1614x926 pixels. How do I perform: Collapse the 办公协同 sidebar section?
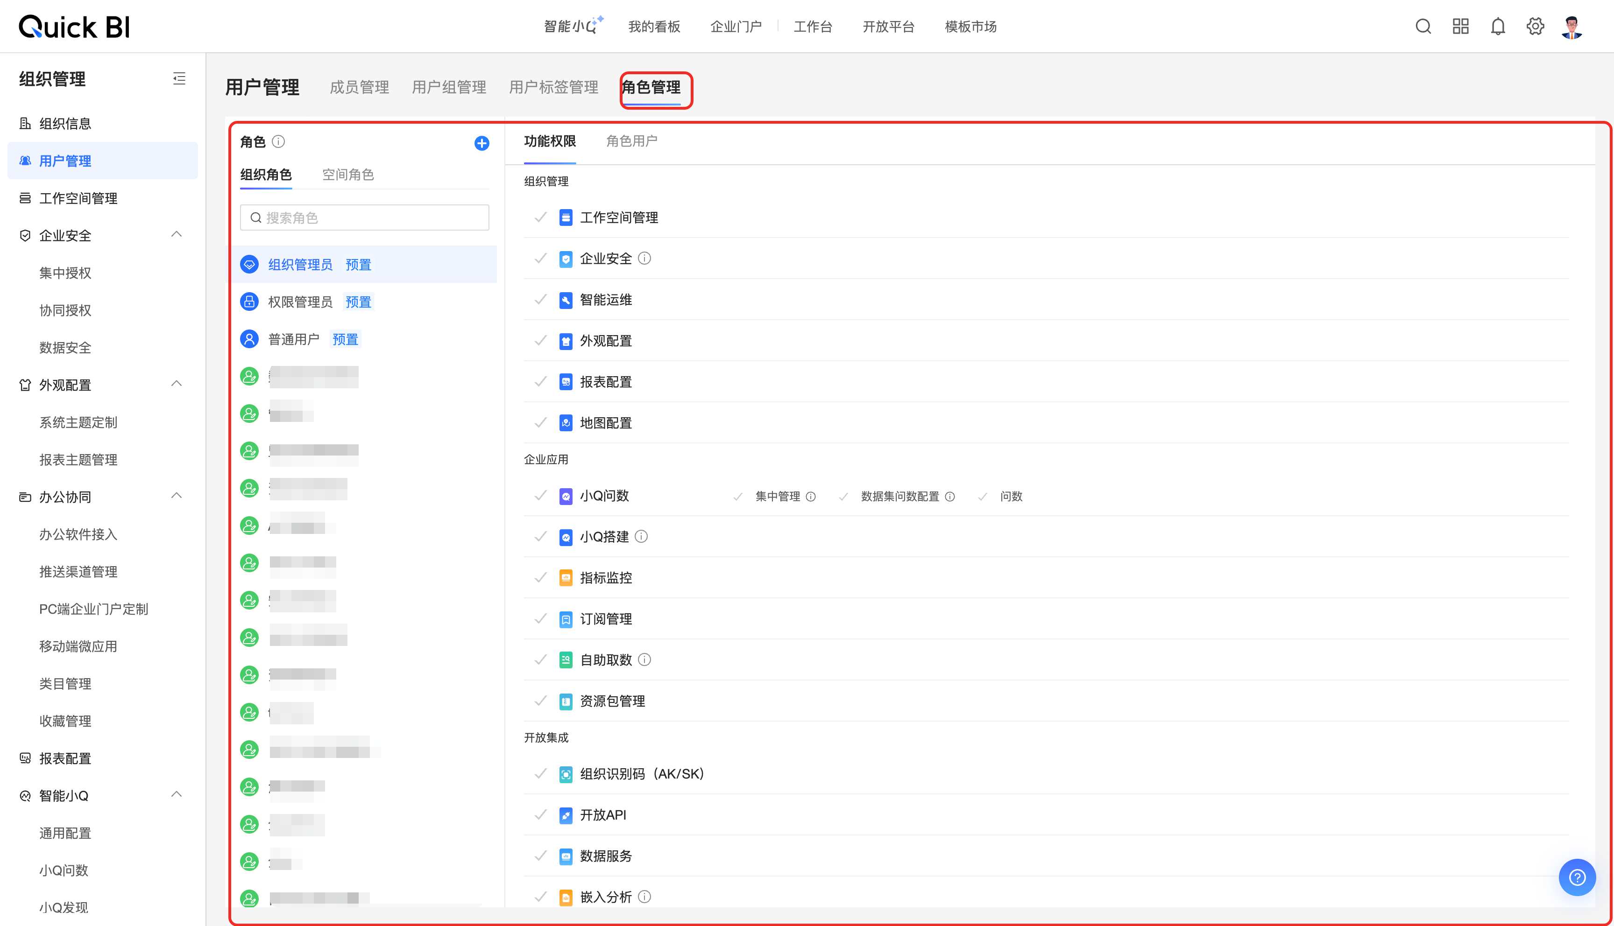(177, 496)
